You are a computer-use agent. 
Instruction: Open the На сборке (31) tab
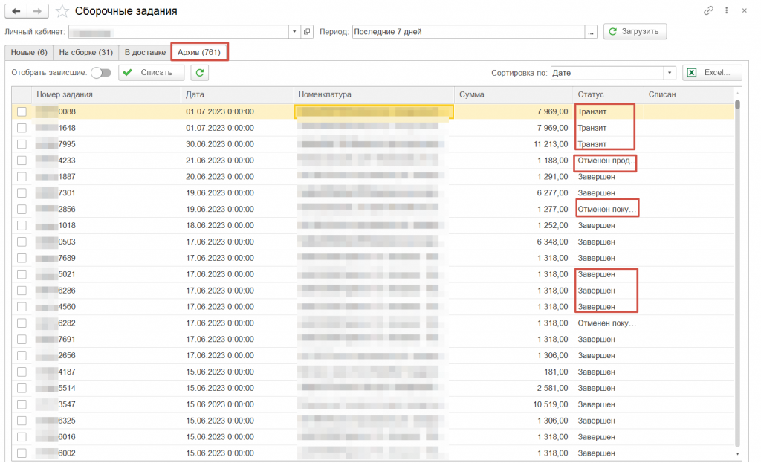(86, 52)
